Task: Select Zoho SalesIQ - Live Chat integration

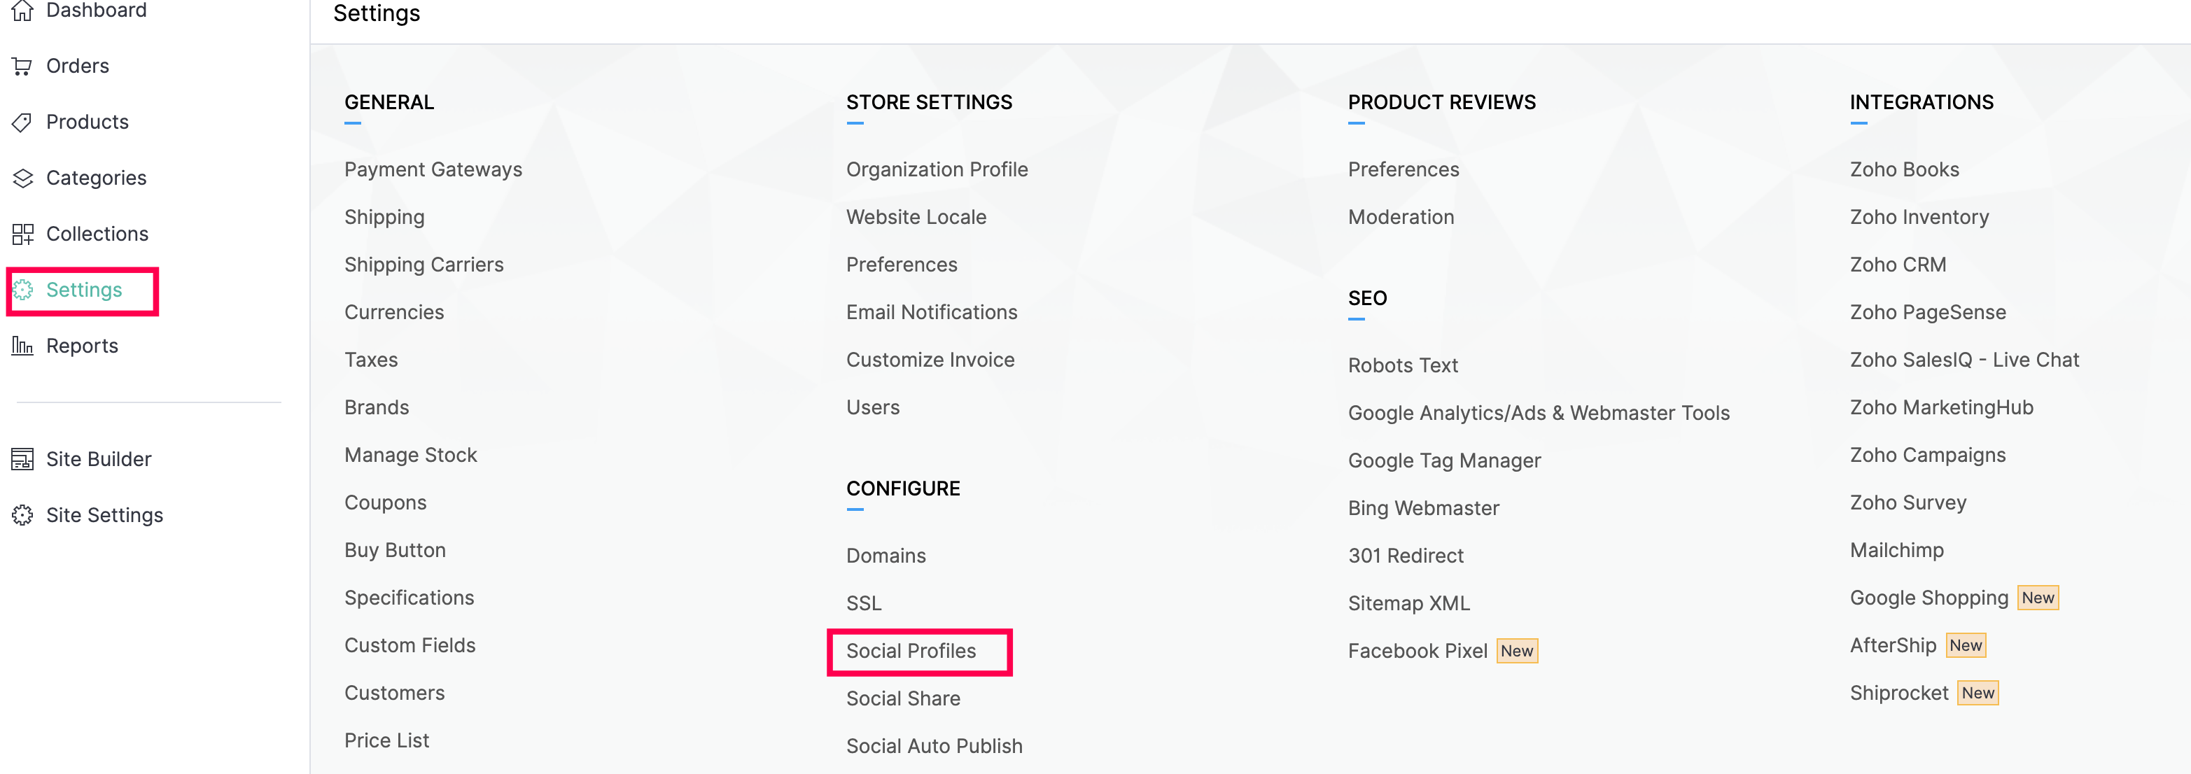Action: click(x=1964, y=360)
